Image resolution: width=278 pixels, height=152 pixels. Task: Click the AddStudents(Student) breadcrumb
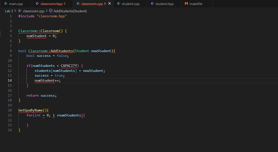coord(70,11)
